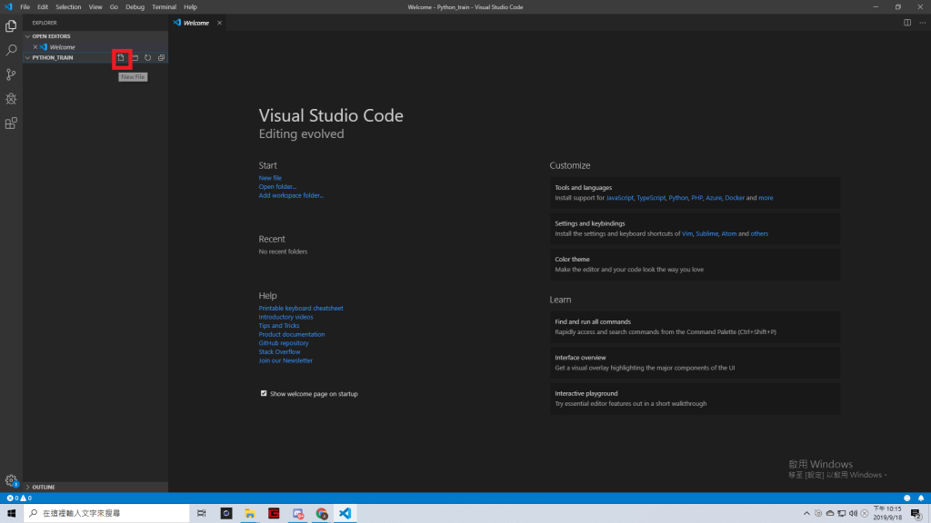Click the Windows taskbar search box
Viewport: 931px width, 523px height.
point(106,514)
